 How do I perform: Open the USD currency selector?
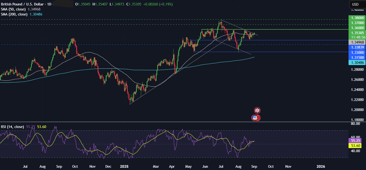tap(355, 4)
